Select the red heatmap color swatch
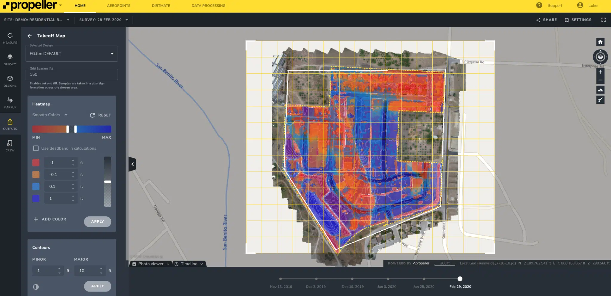611x296 pixels. [36, 163]
